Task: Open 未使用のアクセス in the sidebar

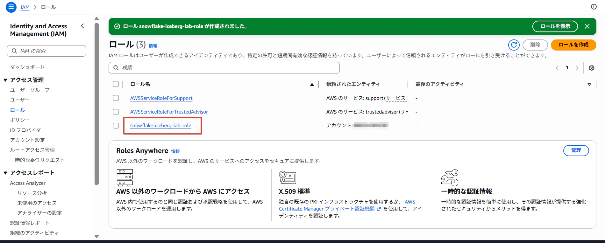Action: 37,203
